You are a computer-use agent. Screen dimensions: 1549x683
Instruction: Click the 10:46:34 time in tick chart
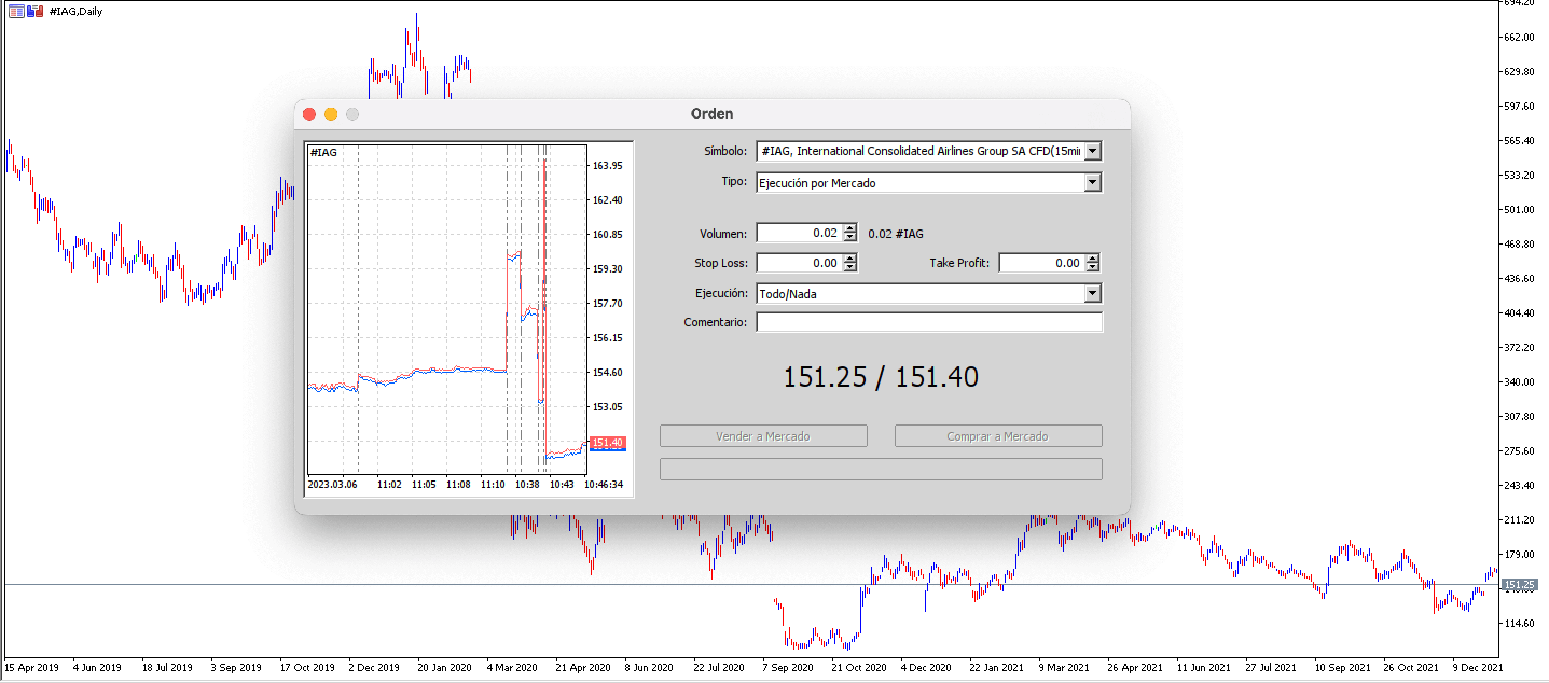[604, 484]
